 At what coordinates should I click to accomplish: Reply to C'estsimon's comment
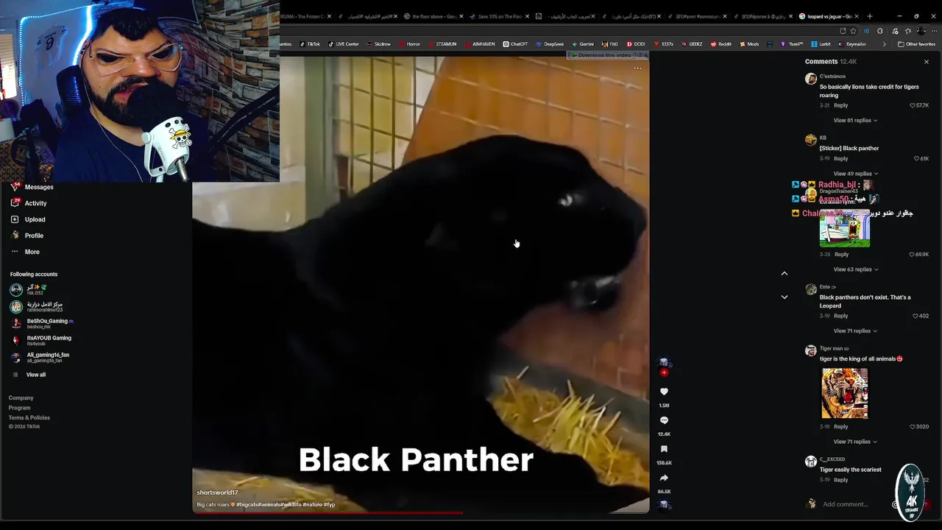(x=841, y=105)
